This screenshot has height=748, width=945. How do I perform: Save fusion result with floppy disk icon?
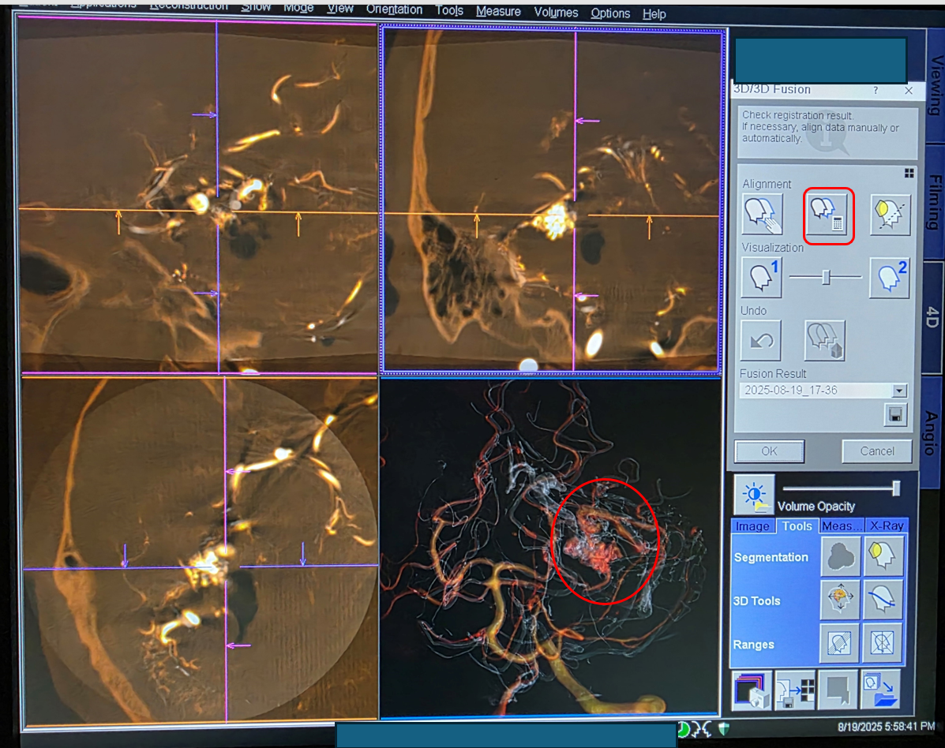point(896,415)
